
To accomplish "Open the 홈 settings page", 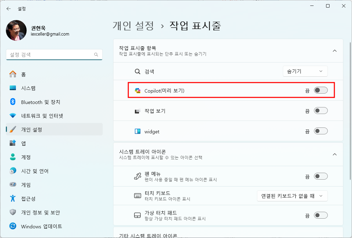I will click(54, 74).
